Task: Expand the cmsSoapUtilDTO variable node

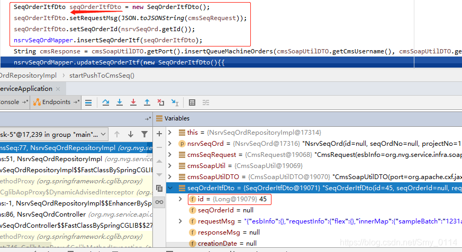Action: coord(170,177)
